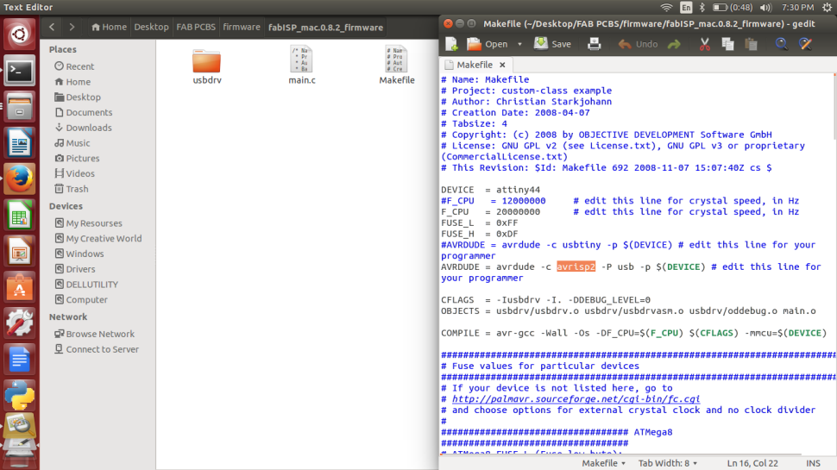
Task: Open Wi-Fi network indicator menu
Action: click(x=666, y=8)
